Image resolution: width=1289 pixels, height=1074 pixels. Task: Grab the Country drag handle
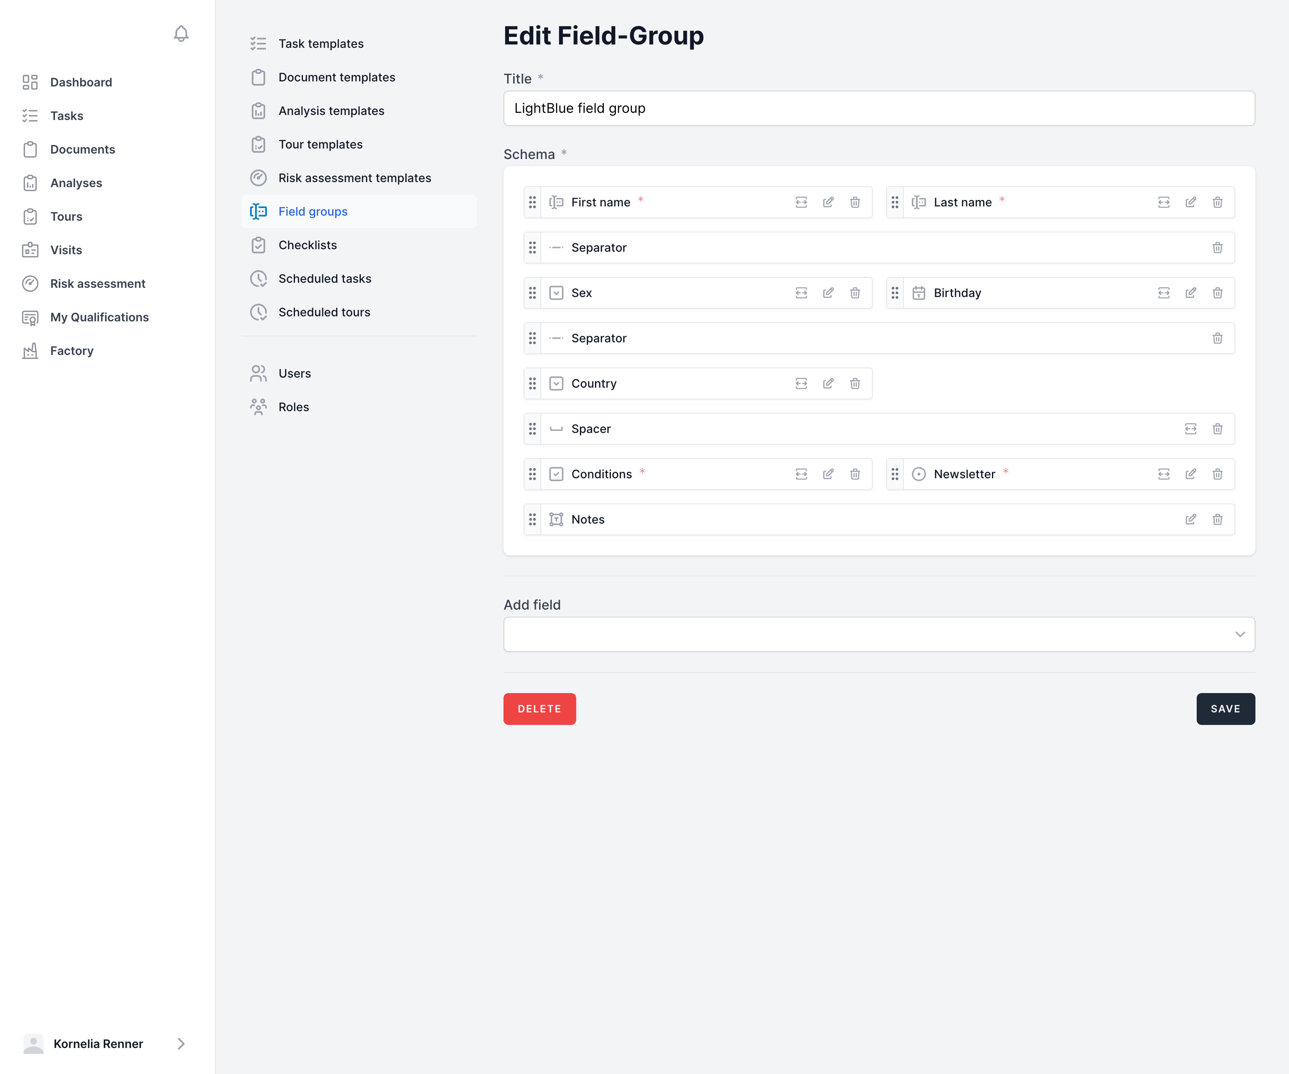(532, 384)
